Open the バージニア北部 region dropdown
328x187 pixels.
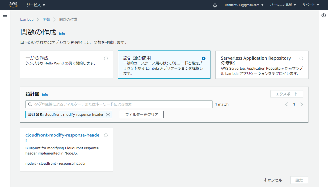tap(283, 5)
